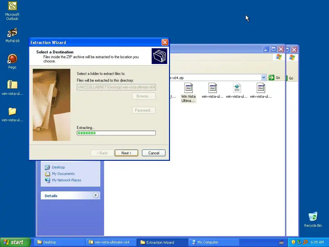Switch to Extraction Wizard taskbar button
This screenshot has height=247, width=329.
point(162,242)
